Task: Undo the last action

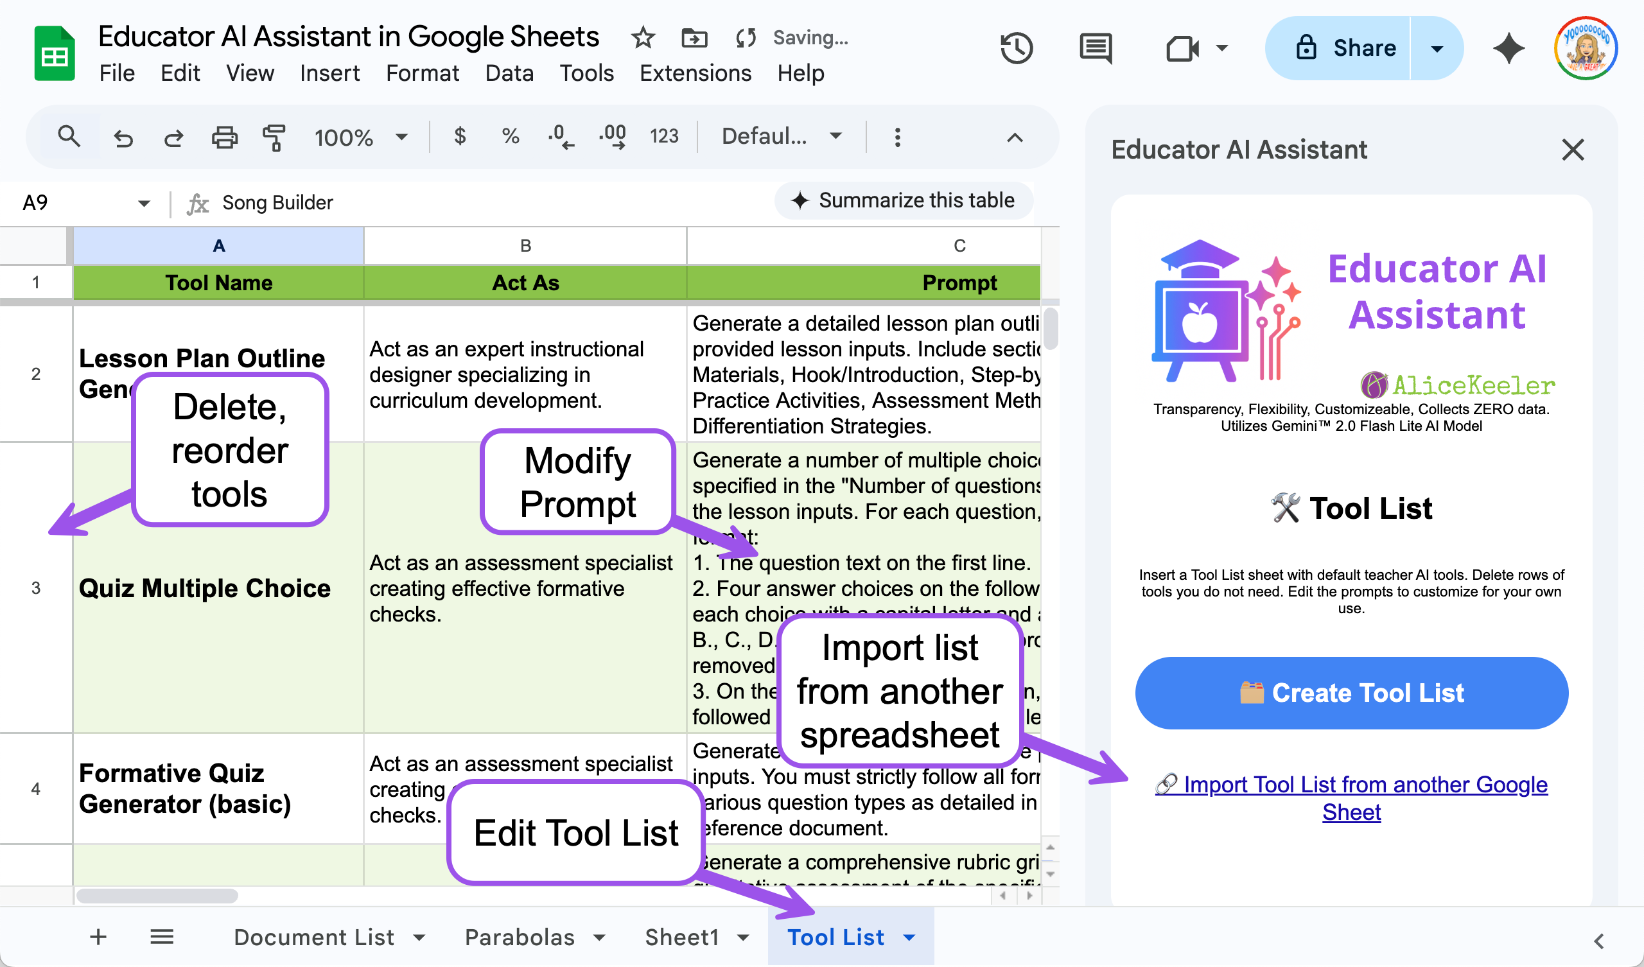Action: pos(123,137)
